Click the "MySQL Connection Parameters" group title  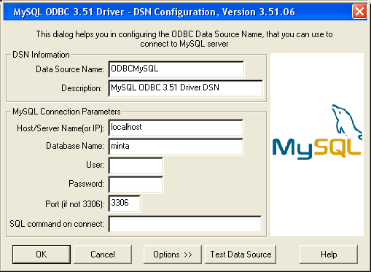pyautogui.click(x=66, y=112)
